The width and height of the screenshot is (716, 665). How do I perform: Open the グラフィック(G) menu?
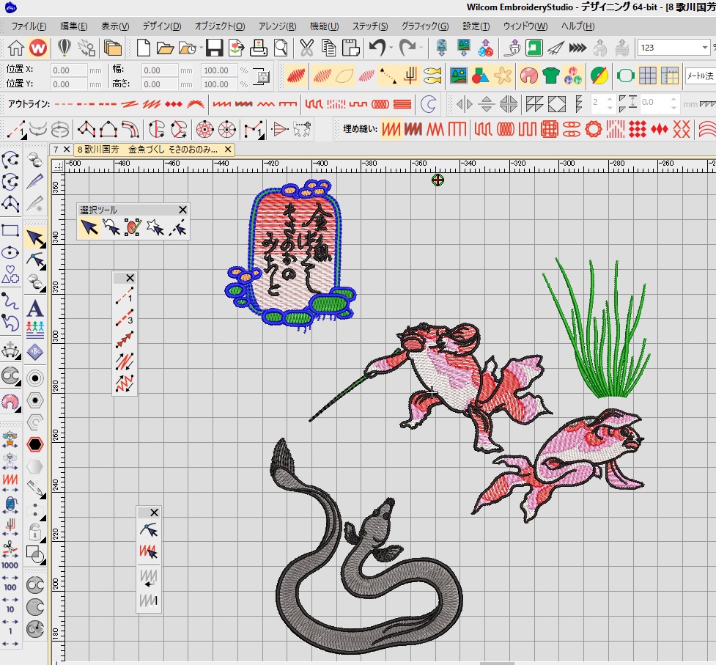coord(424,26)
